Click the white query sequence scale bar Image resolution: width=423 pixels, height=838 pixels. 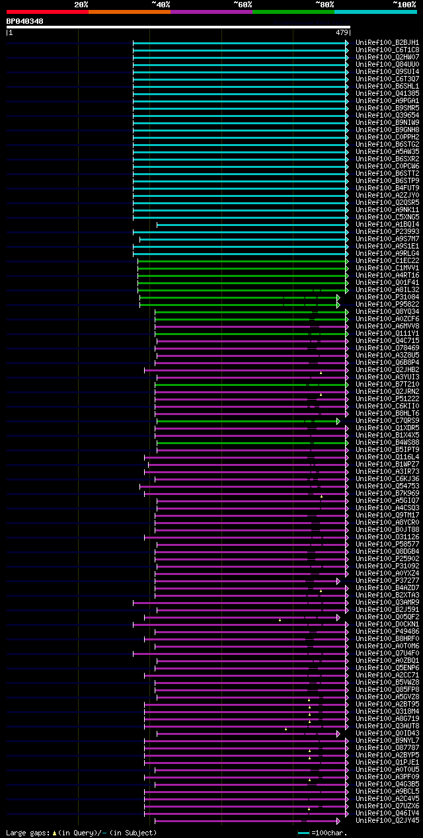pyautogui.click(x=178, y=27)
